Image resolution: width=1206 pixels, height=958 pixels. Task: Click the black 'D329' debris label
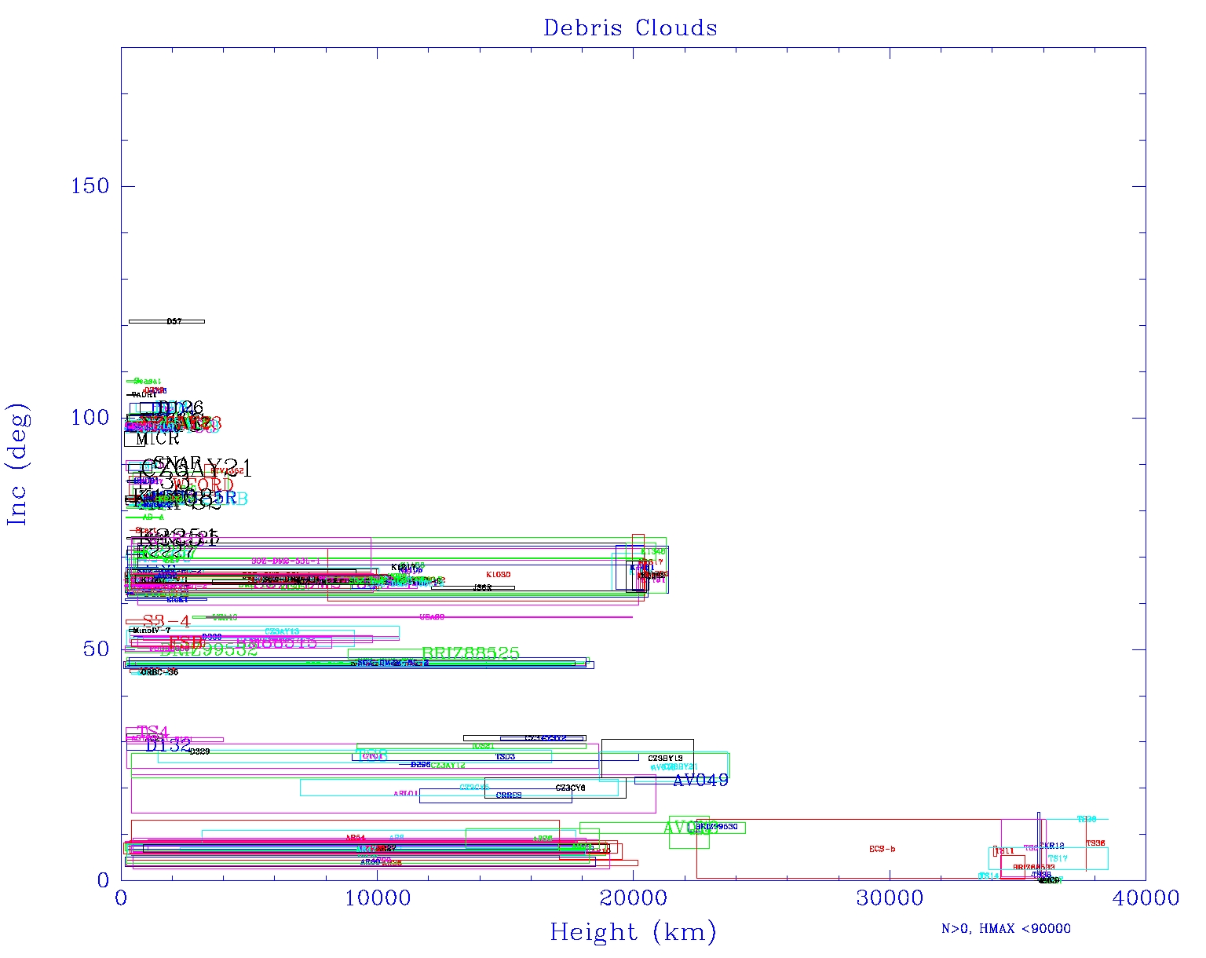click(199, 751)
